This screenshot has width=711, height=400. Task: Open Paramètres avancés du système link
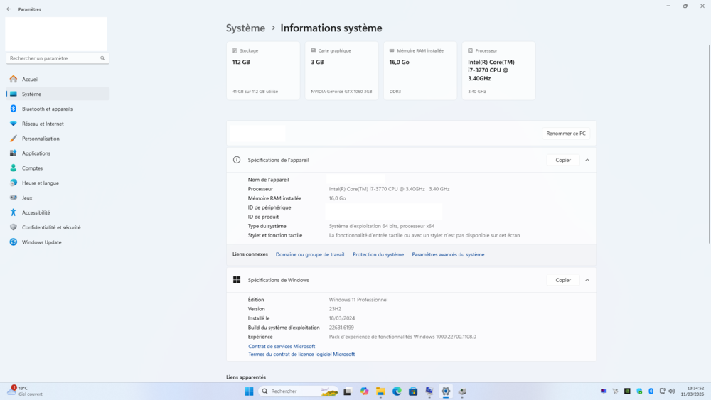tap(448, 254)
